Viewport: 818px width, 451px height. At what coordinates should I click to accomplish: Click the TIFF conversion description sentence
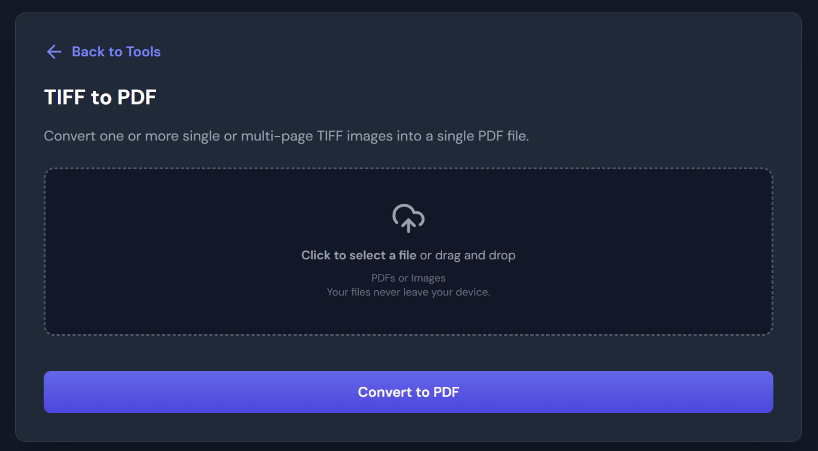point(286,136)
